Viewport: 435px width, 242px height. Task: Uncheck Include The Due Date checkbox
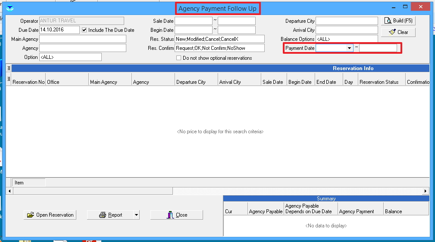click(84, 30)
